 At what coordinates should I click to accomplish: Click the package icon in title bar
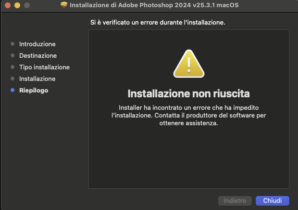click(64, 5)
